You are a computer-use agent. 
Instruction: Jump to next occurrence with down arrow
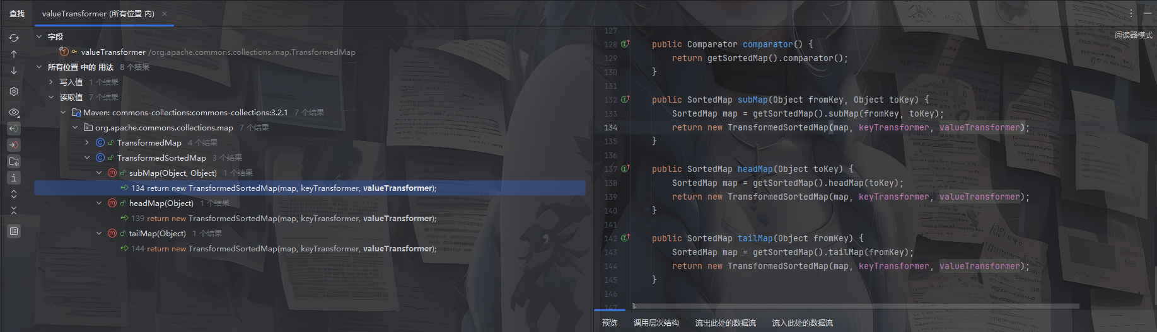[x=14, y=71]
